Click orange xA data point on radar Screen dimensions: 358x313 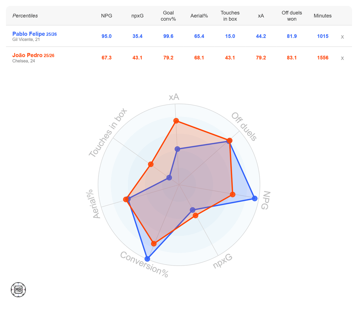coord(176,121)
